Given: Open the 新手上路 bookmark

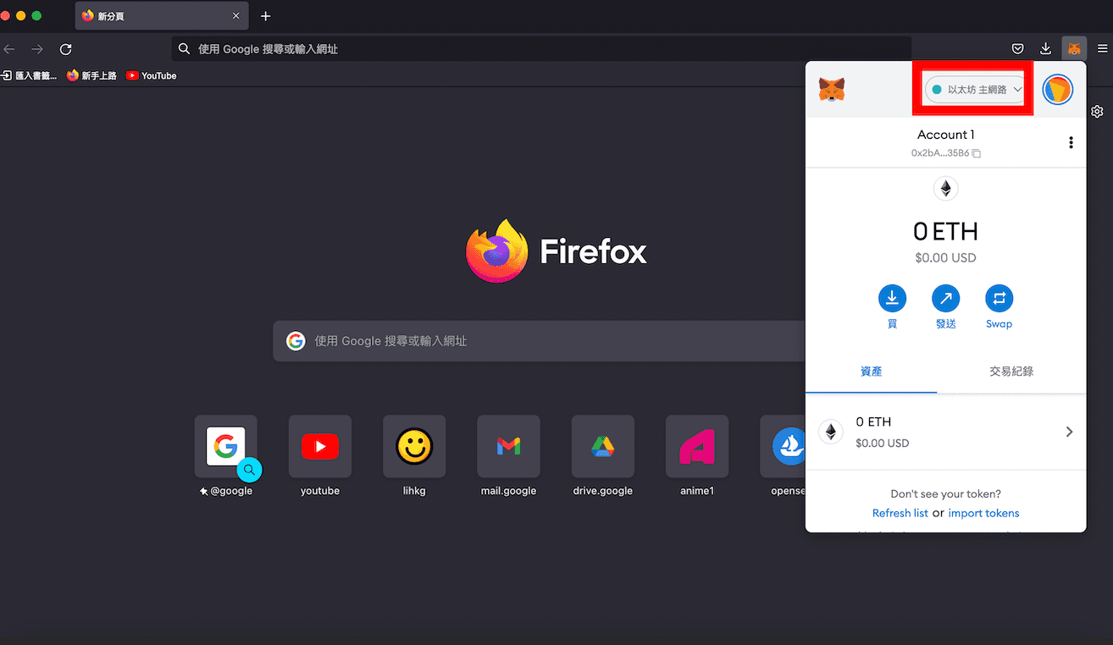Looking at the screenshot, I should click(91, 75).
